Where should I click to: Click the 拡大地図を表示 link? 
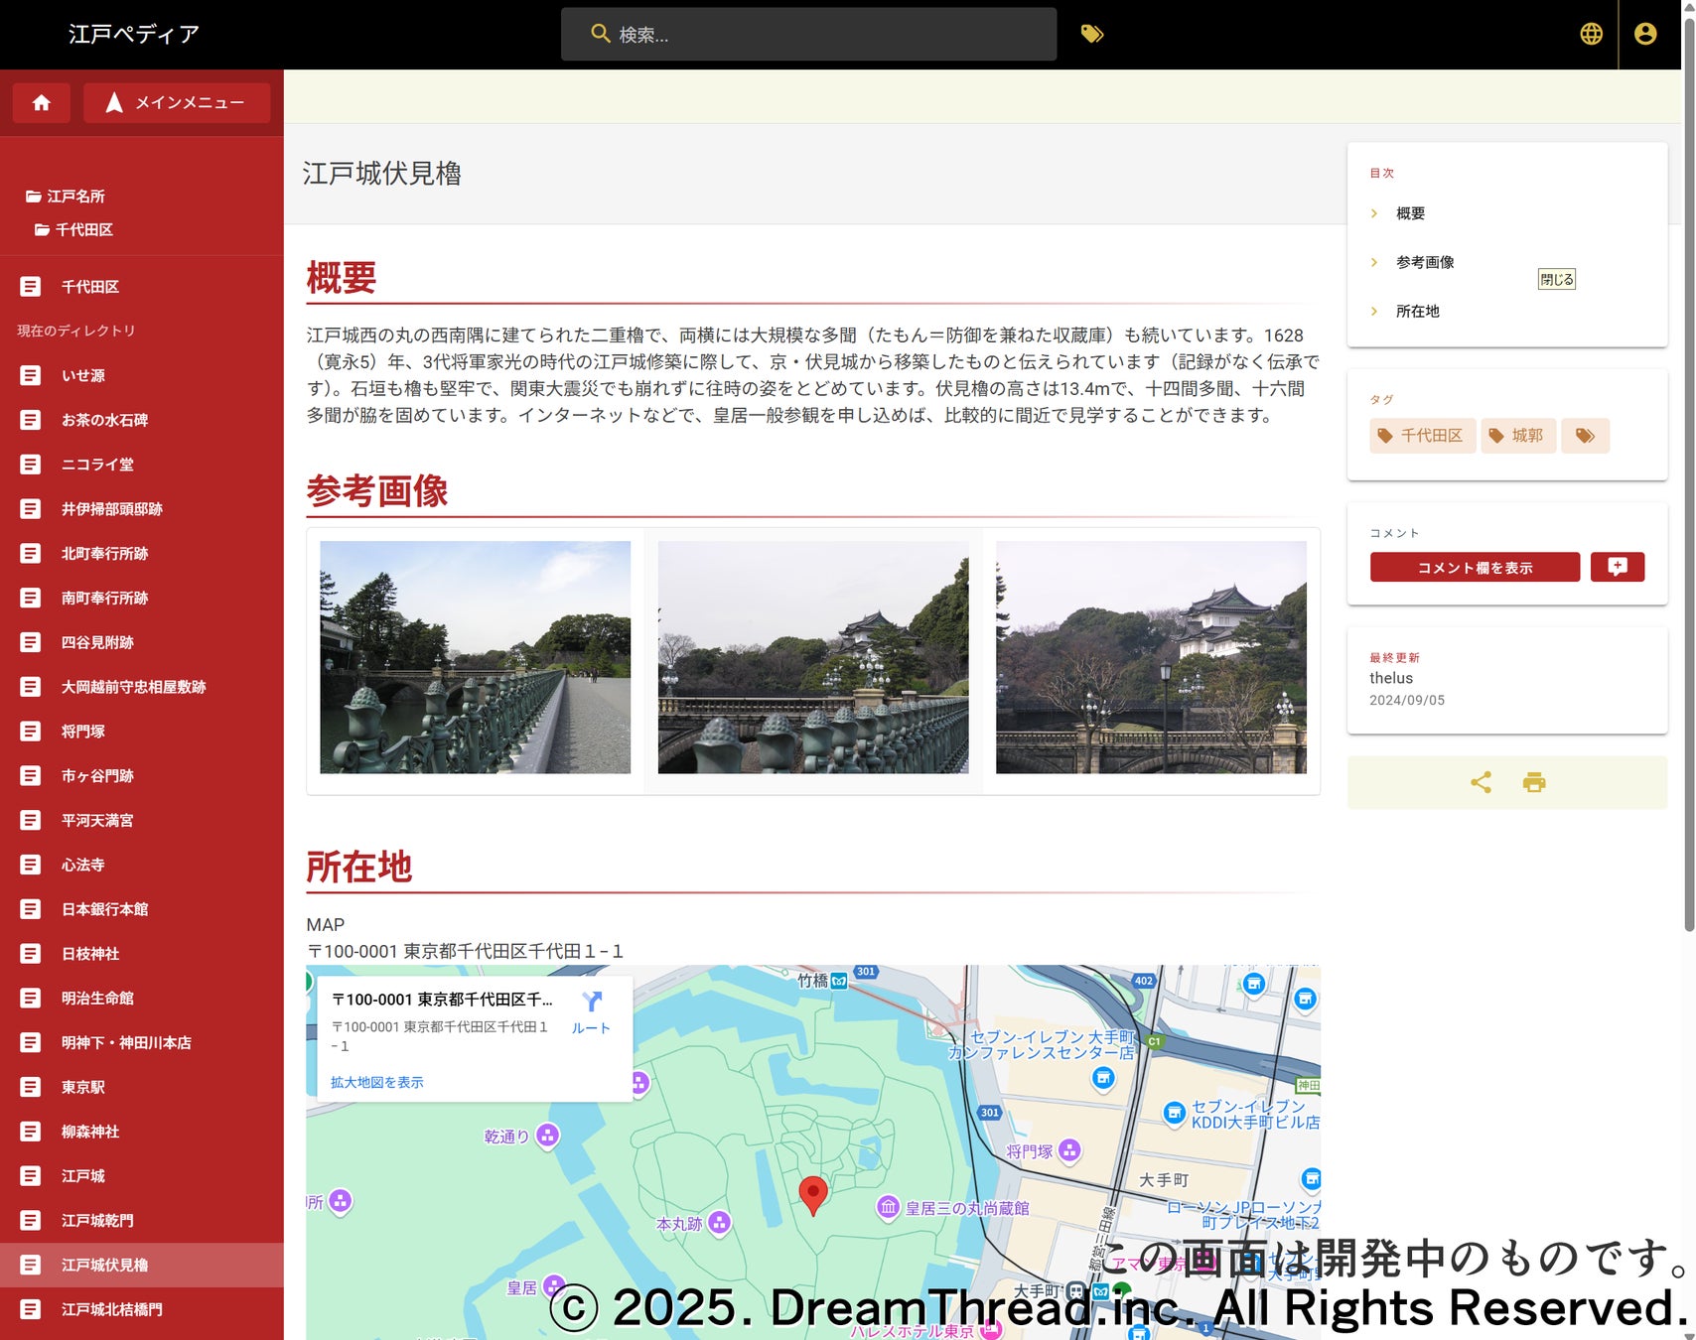point(376,1082)
